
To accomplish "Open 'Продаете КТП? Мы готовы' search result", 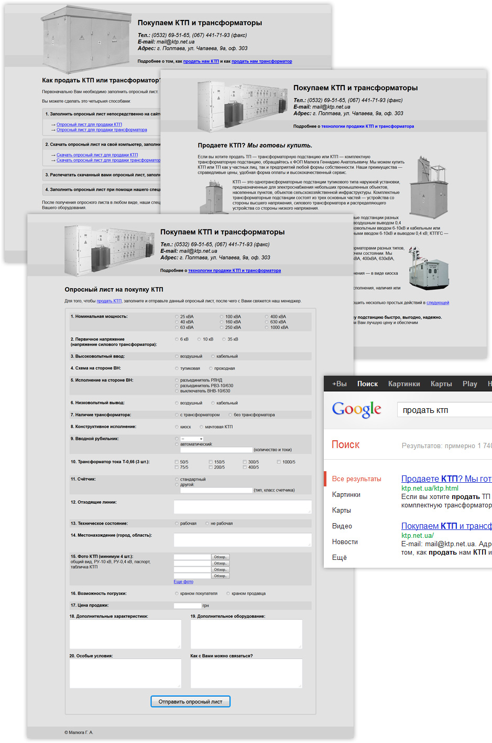I will (x=446, y=479).
